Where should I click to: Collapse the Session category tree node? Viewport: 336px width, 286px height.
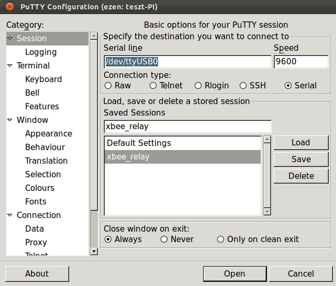[x=10, y=39]
